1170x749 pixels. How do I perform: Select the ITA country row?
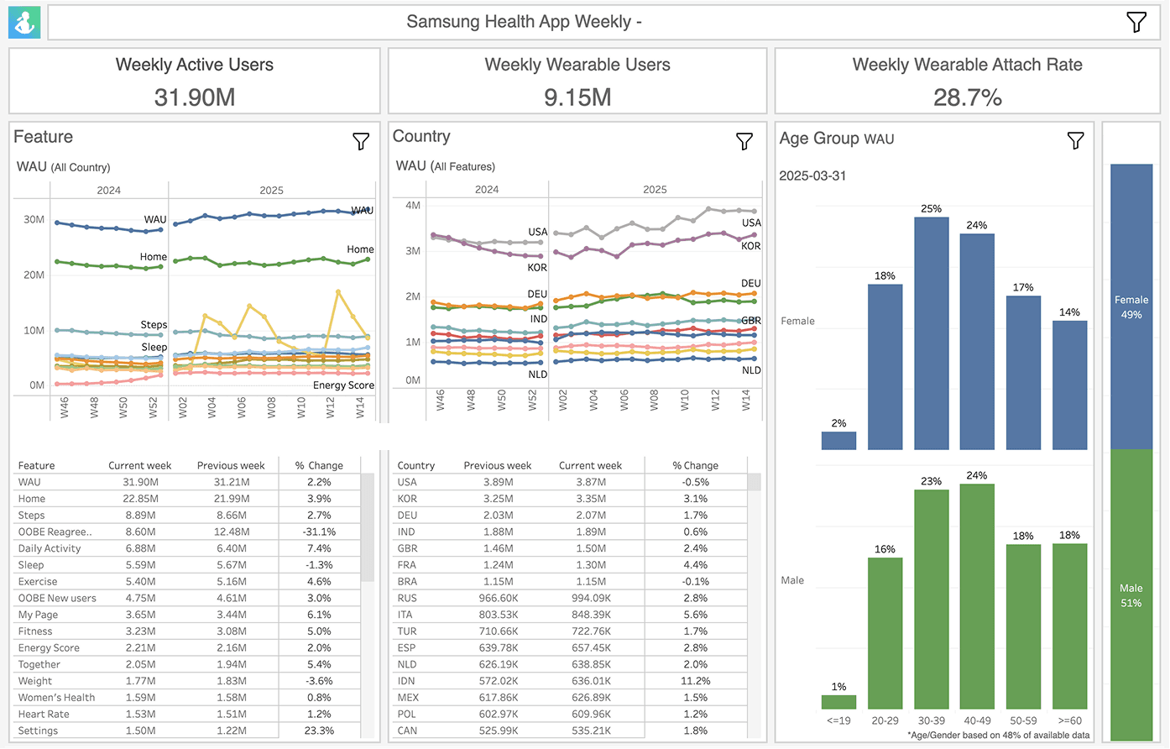[570, 615]
